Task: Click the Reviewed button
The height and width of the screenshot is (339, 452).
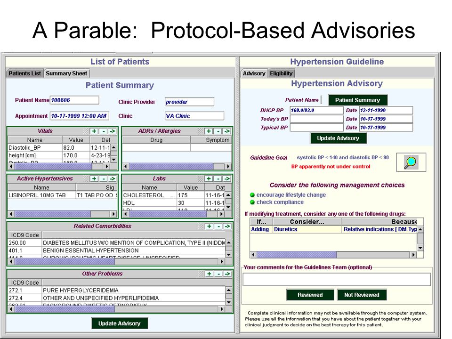Action: pyautogui.click(x=310, y=295)
